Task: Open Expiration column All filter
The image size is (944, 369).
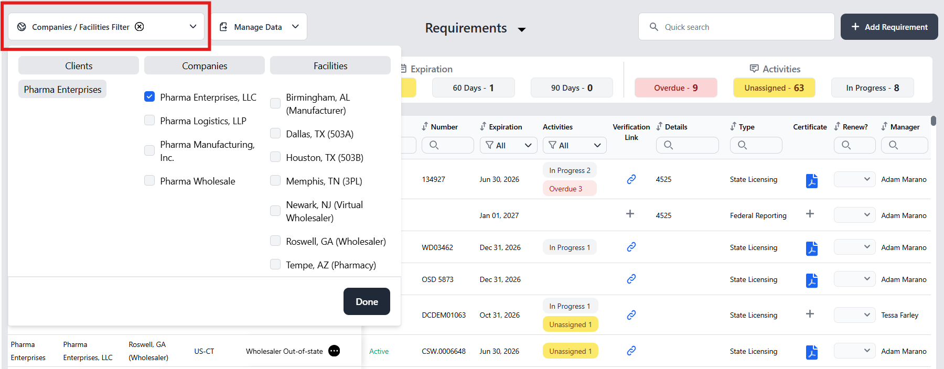Action: click(508, 145)
